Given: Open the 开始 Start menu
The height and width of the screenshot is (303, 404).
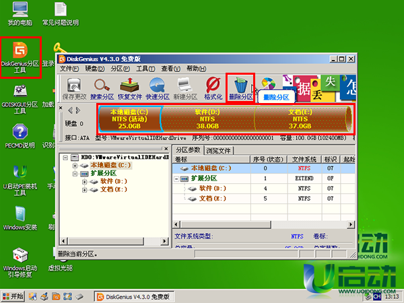Looking at the screenshot, I should tap(13, 296).
